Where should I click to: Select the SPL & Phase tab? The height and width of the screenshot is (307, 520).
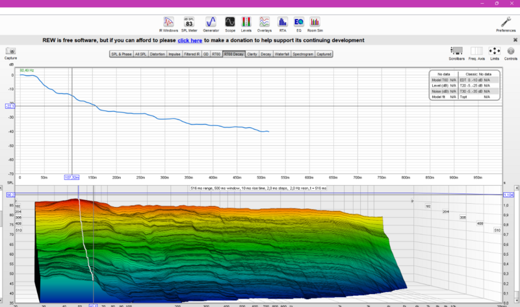pyautogui.click(x=122, y=55)
